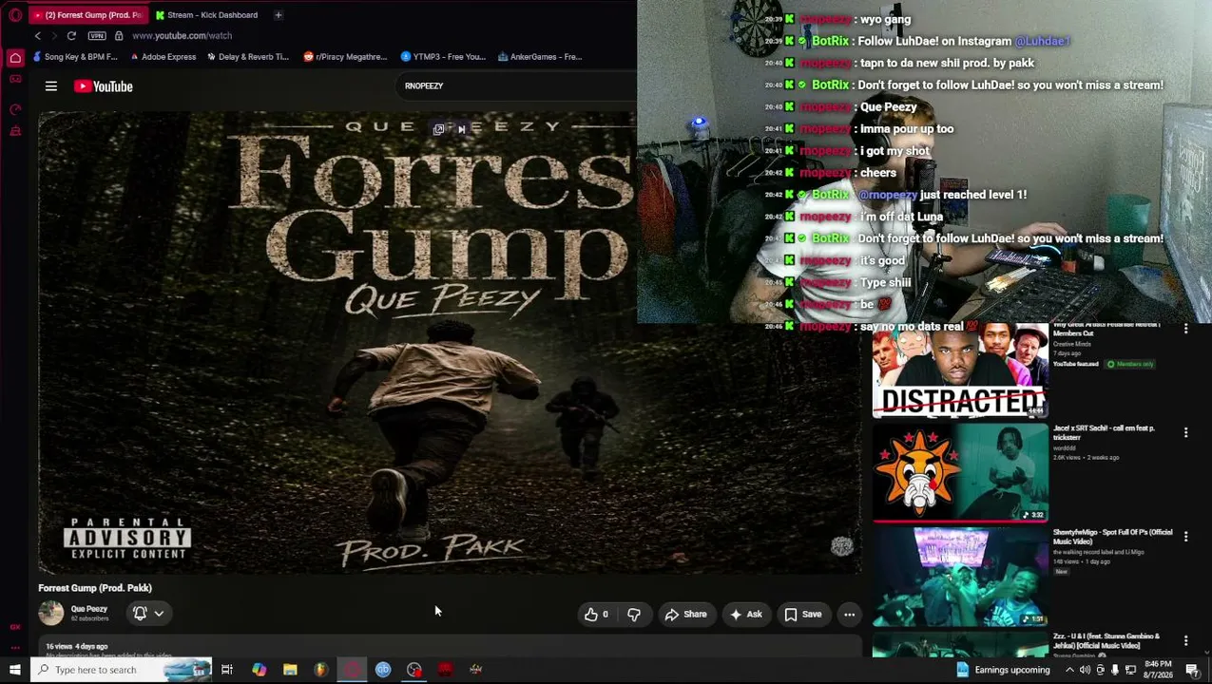Viewport: 1212px width, 684px height.
Task: Open the Earnings upcoming news widget
Action: point(1003,670)
